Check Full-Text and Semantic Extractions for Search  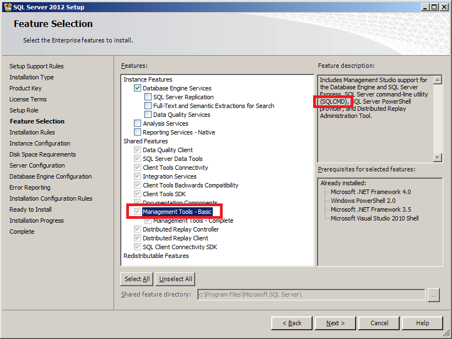(148, 106)
